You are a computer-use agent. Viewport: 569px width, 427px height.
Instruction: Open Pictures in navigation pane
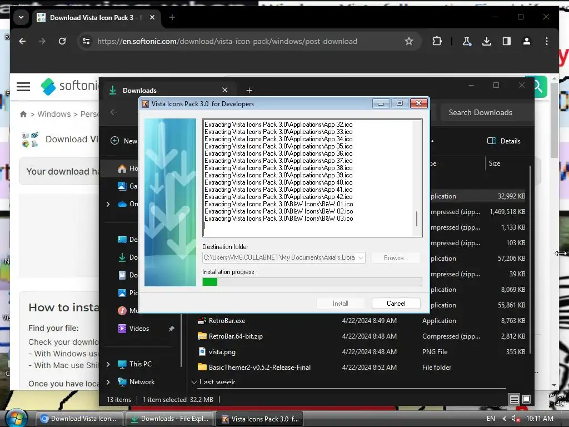128,293
